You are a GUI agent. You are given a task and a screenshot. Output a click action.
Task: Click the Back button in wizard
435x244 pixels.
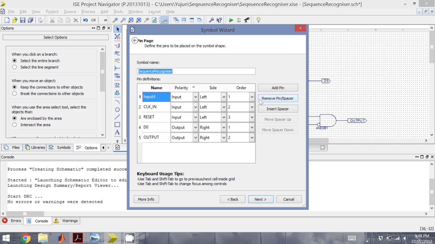point(232,199)
